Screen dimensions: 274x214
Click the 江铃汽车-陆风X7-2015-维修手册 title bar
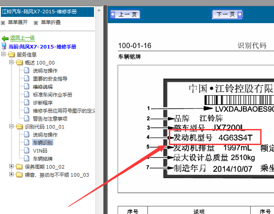[47, 12]
